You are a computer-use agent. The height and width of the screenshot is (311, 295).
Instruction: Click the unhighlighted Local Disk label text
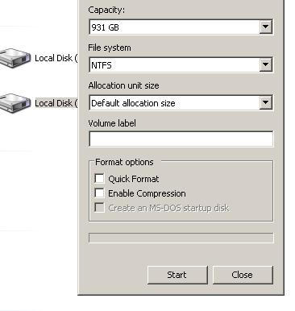tap(56, 58)
